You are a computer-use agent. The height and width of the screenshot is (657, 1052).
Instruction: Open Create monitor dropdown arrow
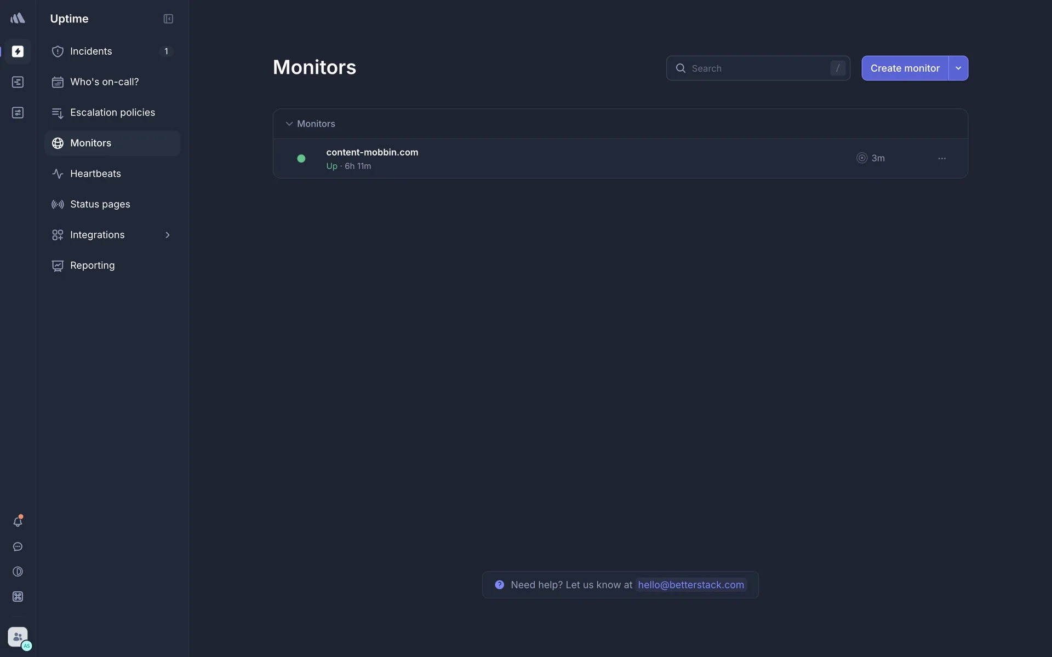pyautogui.click(x=958, y=68)
